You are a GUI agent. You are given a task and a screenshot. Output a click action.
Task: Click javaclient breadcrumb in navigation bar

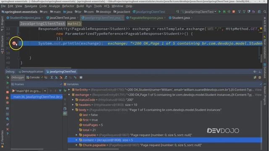click(121, 12)
